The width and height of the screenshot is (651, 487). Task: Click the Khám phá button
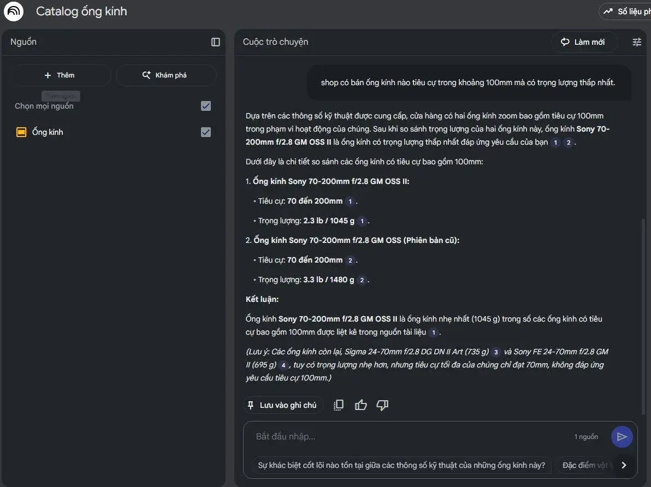point(166,75)
